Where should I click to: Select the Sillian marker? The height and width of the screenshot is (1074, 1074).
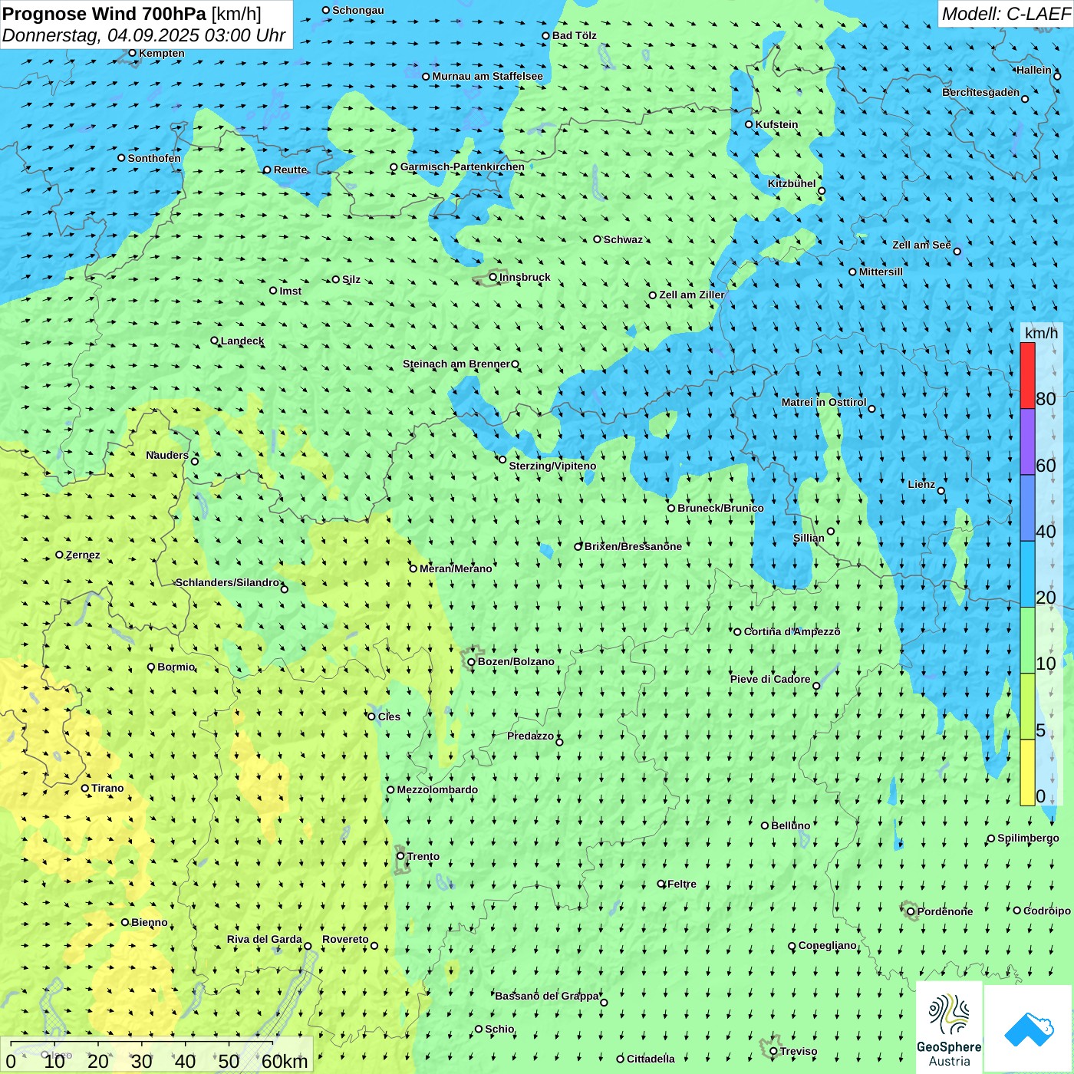(x=831, y=531)
